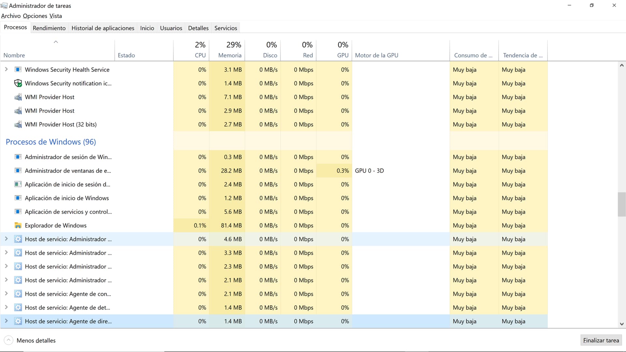The image size is (626, 352).
Task: Sort by the GPU column header
Action: (334, 51)
